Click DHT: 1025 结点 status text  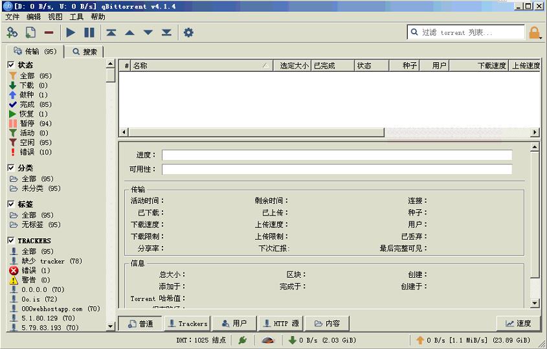tap(201, 340)
